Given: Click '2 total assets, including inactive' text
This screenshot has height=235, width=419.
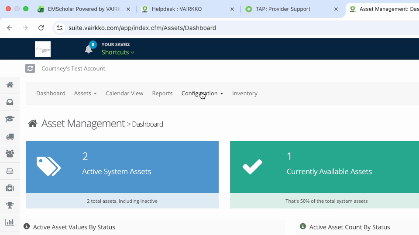Looking at the screenshot, I should (x=122, y=201).
